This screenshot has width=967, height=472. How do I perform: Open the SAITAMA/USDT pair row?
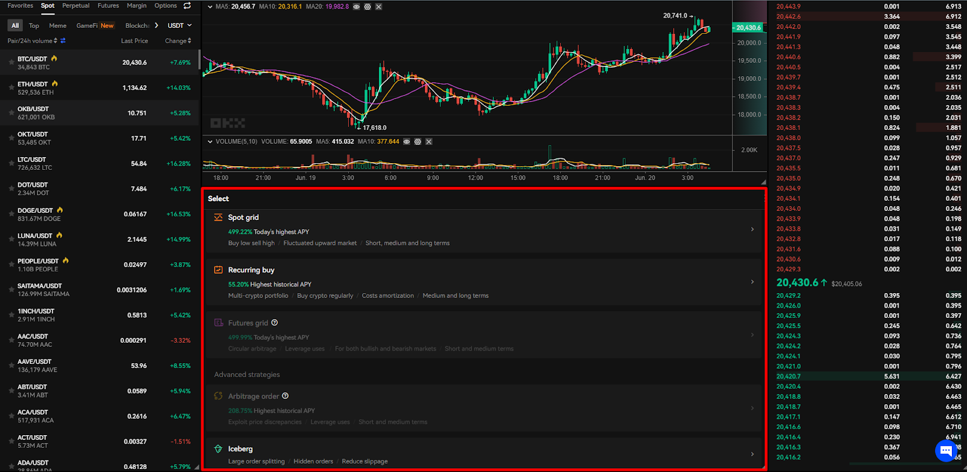point(100,290)
